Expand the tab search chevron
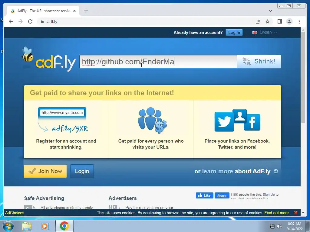 coord(270,11)
